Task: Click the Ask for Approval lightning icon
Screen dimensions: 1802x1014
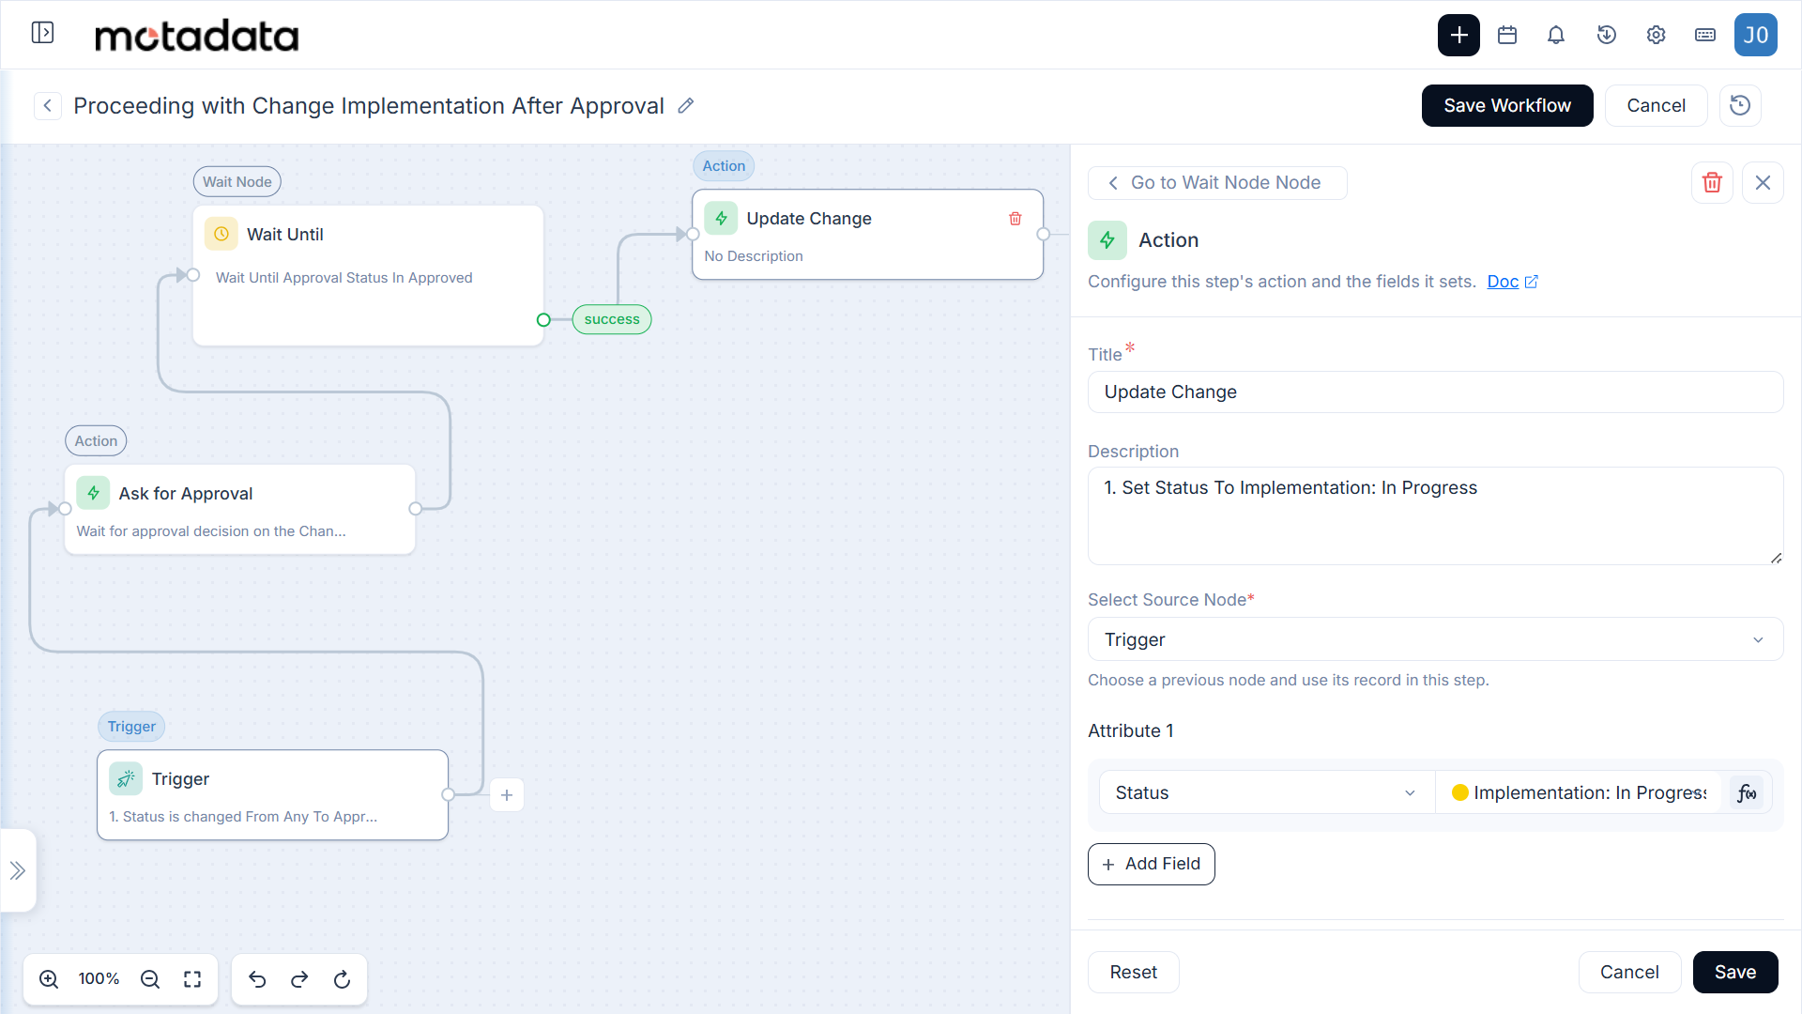Action: (93, 493)
